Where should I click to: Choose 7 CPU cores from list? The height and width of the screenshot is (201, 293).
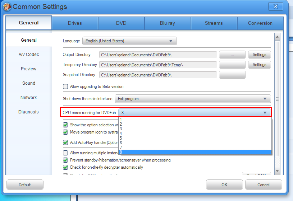tap(195, 148)
